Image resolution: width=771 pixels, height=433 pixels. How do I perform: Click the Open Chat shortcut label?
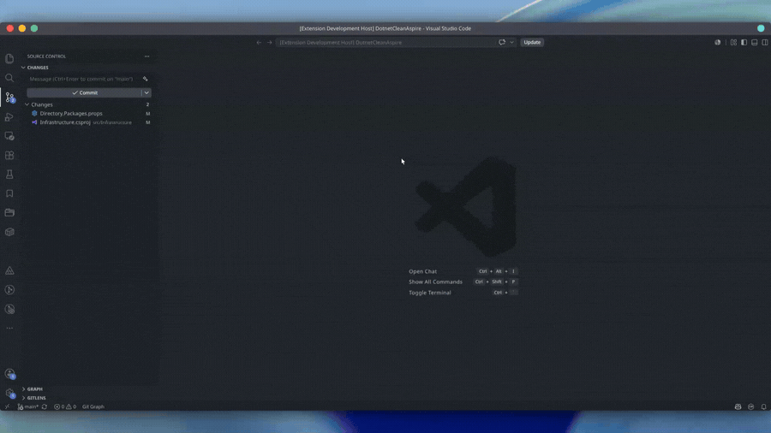(422, 271)
